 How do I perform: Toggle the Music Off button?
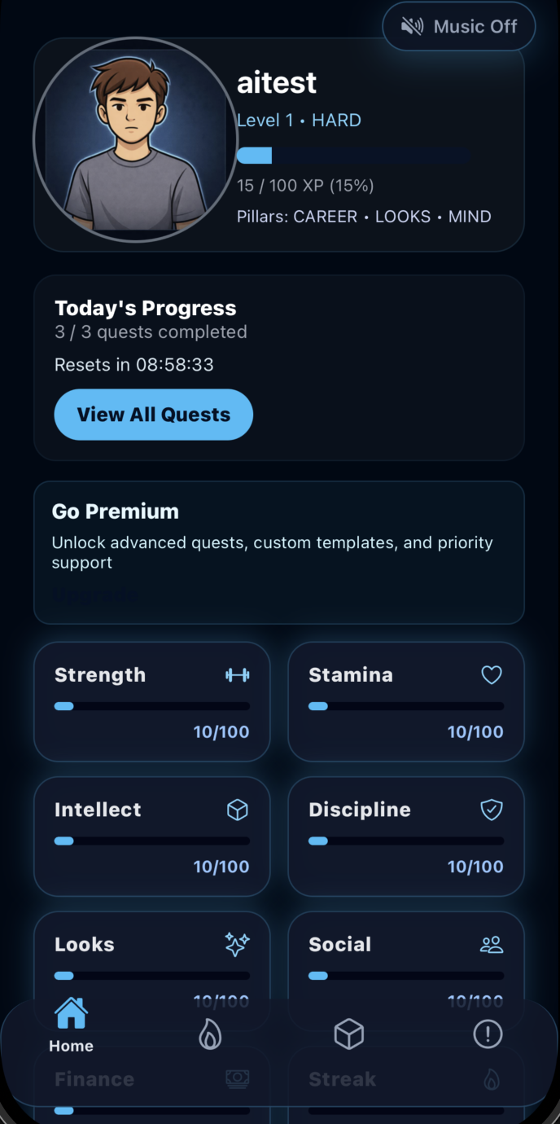pos(458,26)
